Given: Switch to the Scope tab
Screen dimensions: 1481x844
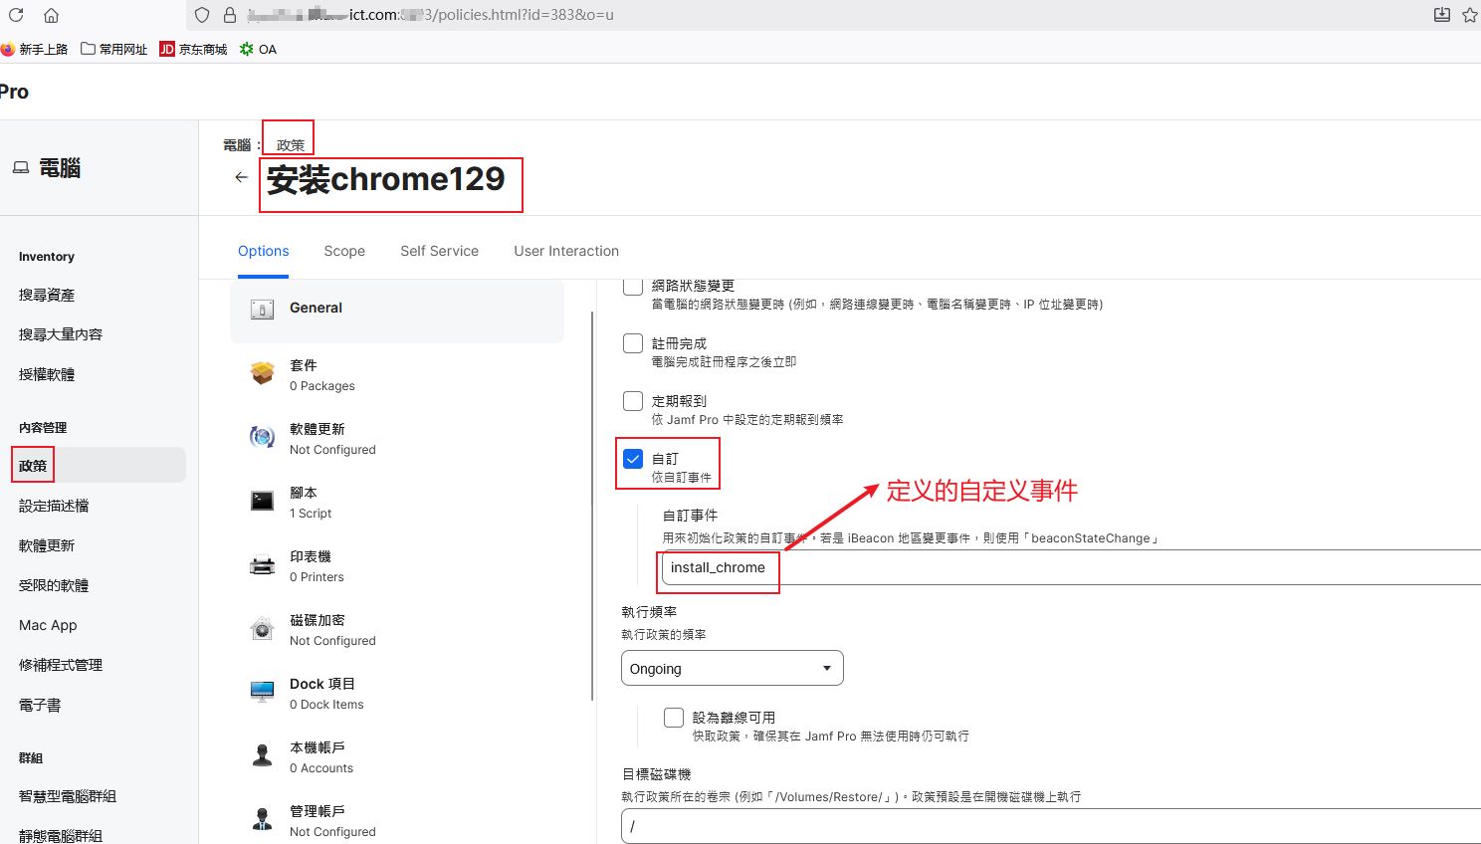Looking at the screenshot, I should pyautogui.click(x=344, y=251).
